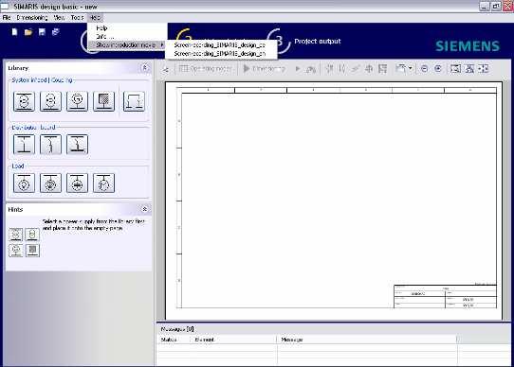Select the first system infeed symbol in Library
Screen dimensions: 514x367
(24, 101)
